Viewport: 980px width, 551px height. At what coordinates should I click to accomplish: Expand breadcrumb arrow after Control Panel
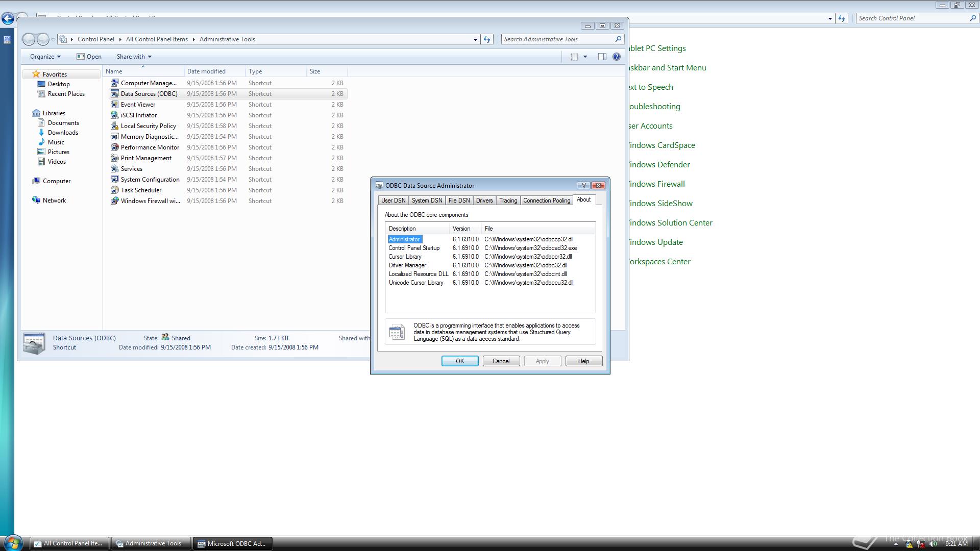(120, 39)
